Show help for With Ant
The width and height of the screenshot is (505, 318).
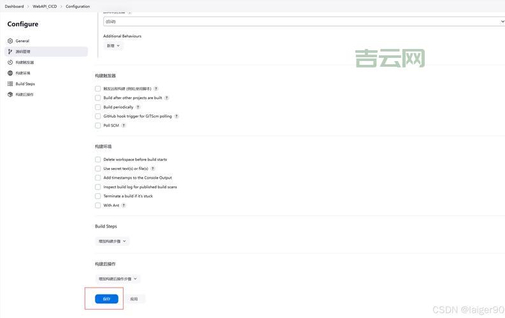pos(124,205)
